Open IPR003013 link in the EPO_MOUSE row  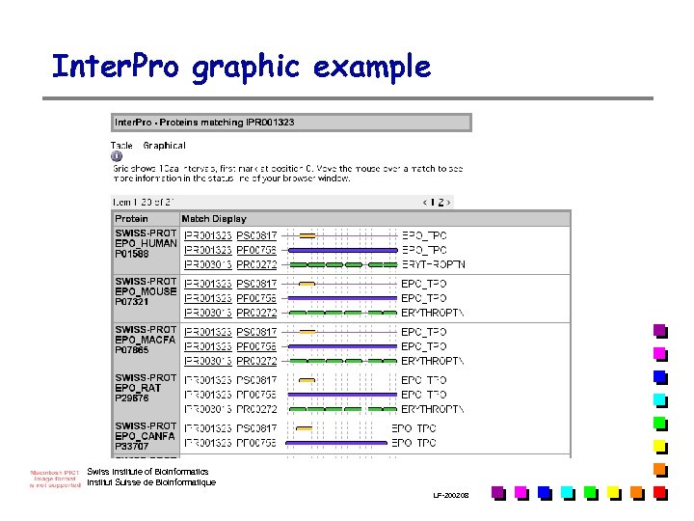click(208, 314)
